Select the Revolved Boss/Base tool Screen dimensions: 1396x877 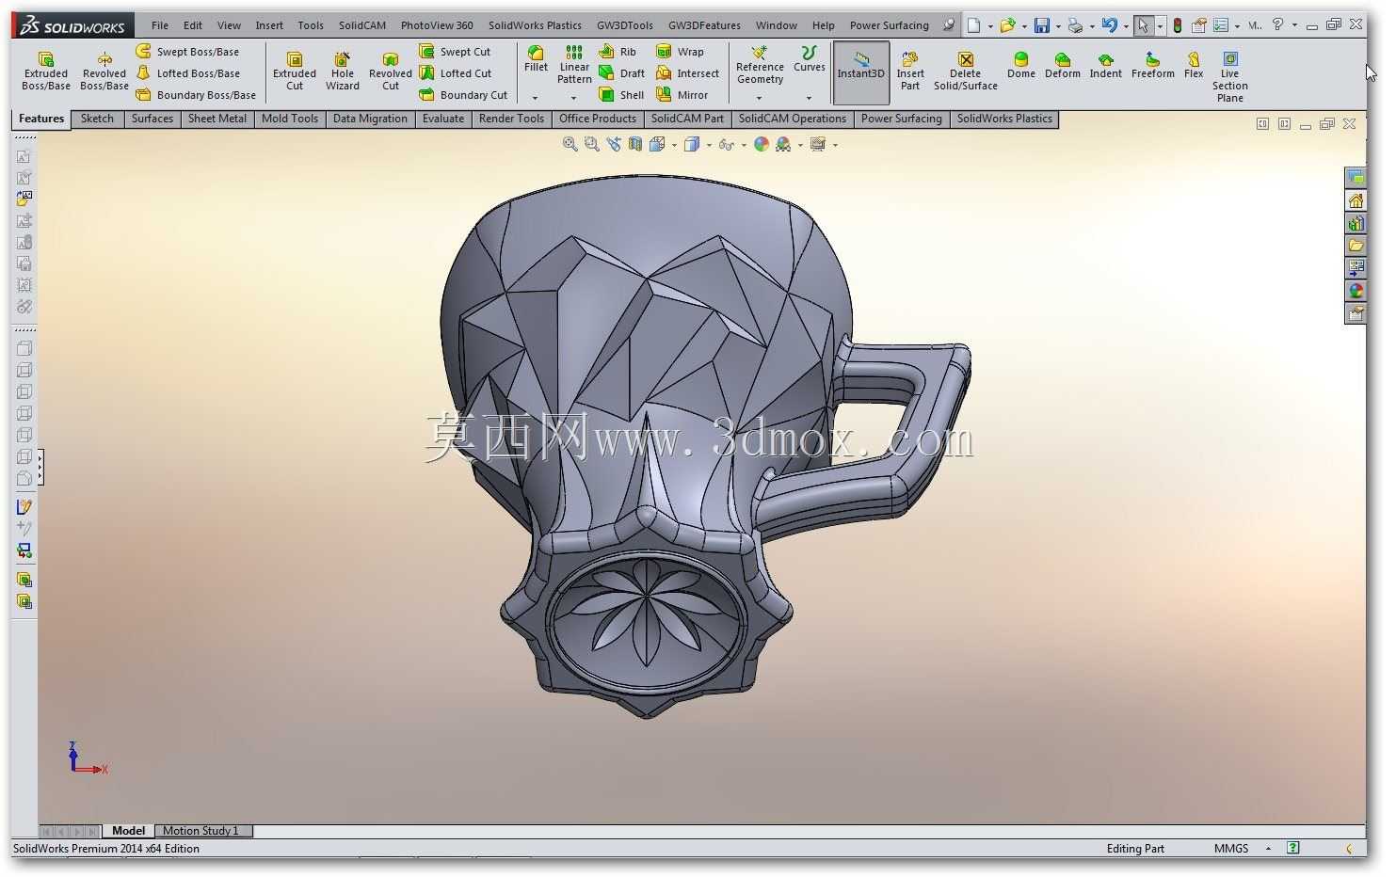click(x=104, y=71)
